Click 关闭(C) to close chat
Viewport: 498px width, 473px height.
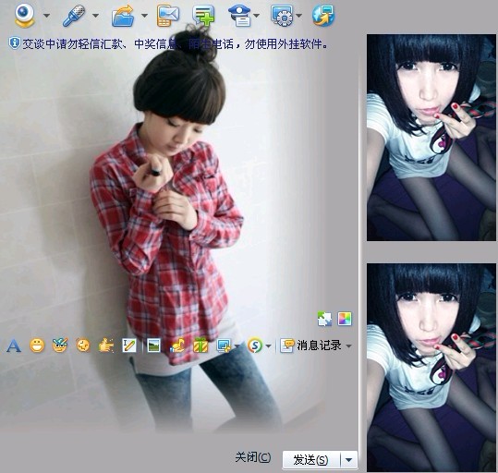[253, 457]
